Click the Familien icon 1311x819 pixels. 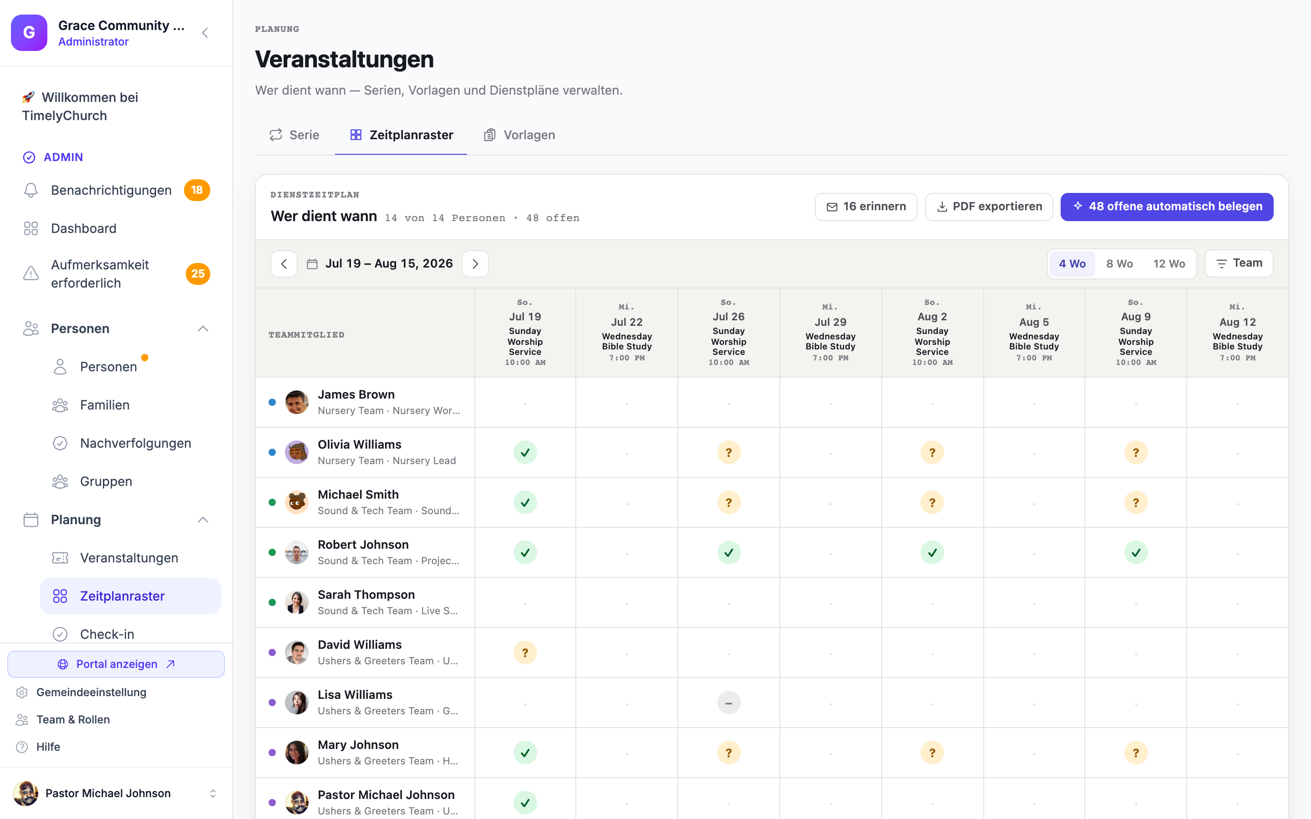(x=60, y=405)
